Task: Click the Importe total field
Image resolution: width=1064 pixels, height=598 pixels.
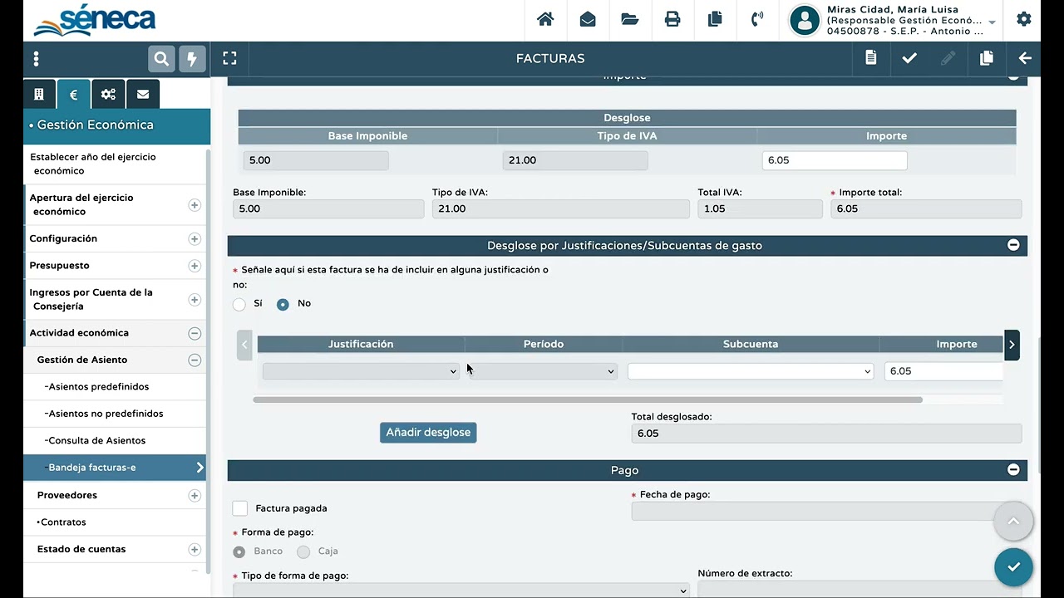Action: pos(926,208)
